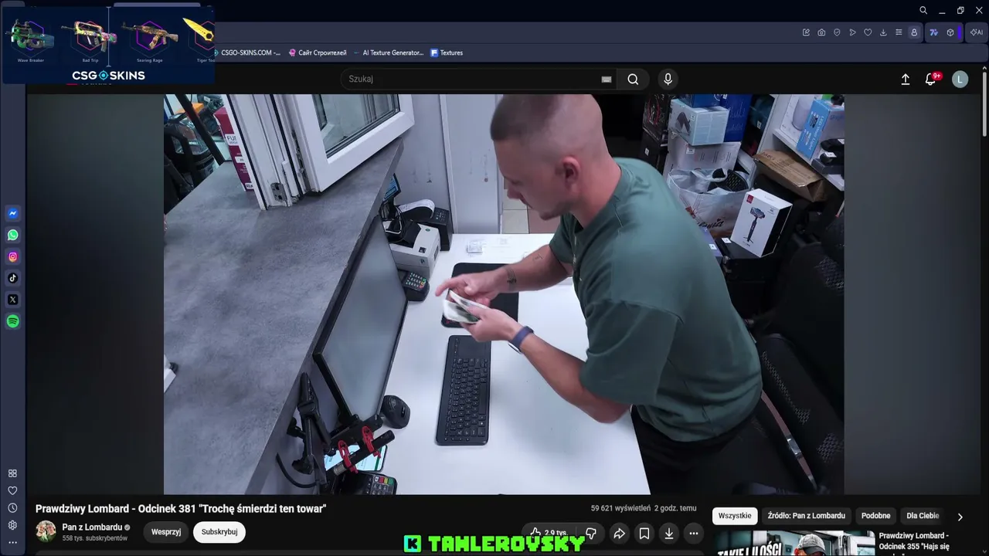Dislike the video with thumbs-down
This screenshot has width=989, height=556.
(x=591, y=533)
